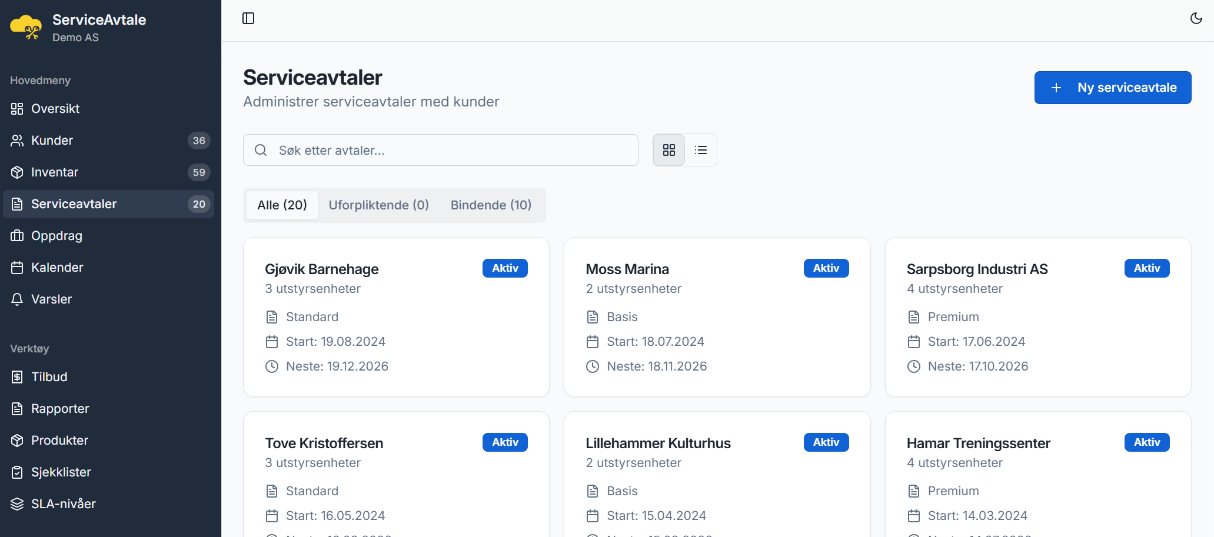Open Kunder from the sidebar
The image size is (1214, 537).
pos(52,141)
